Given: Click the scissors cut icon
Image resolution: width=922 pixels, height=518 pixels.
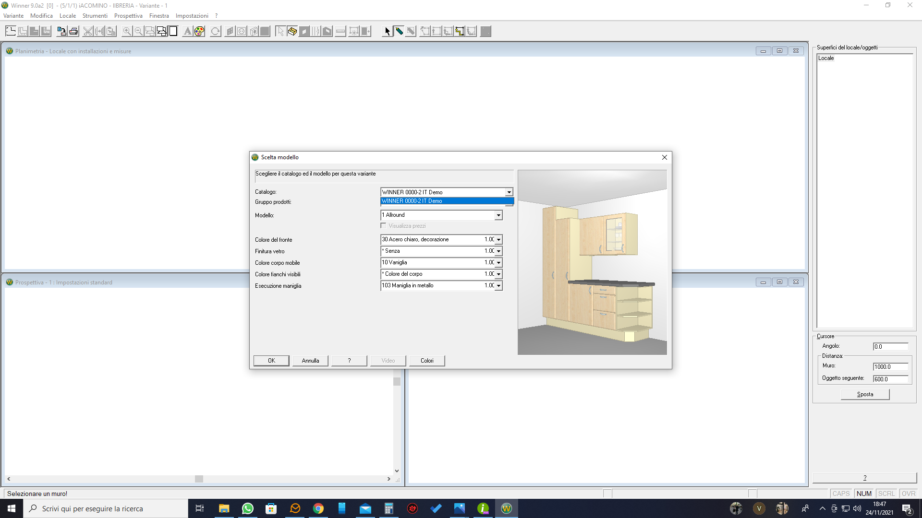Looking at the screenshot, I should click(x=87, y=32).
